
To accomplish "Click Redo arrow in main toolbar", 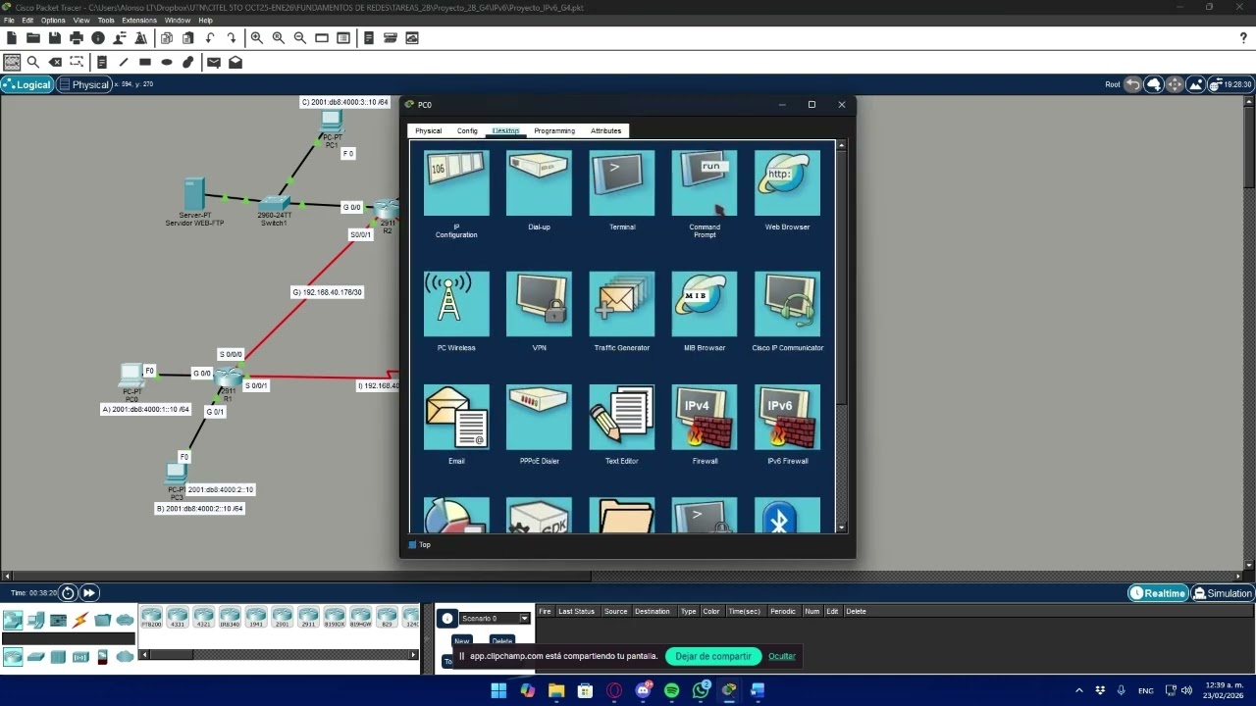I will tap(232, 38).
